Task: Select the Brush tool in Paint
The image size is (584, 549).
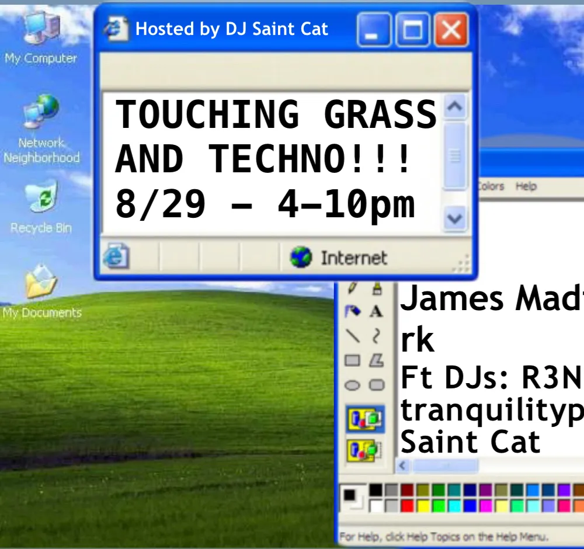Action: pos(377,288)
